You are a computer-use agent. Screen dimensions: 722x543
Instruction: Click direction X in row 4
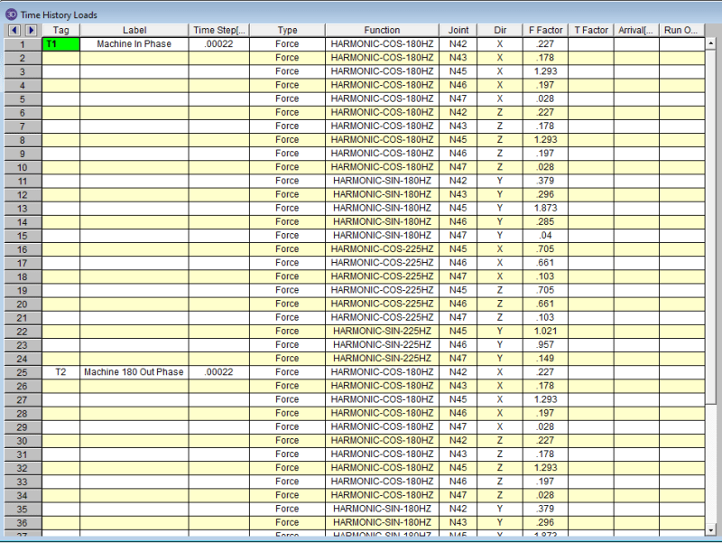pyautogui.click(x=500, y=85)
